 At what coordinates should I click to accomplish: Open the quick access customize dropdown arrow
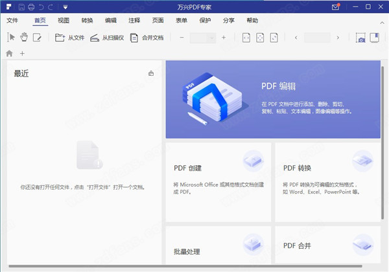[65, 7]
